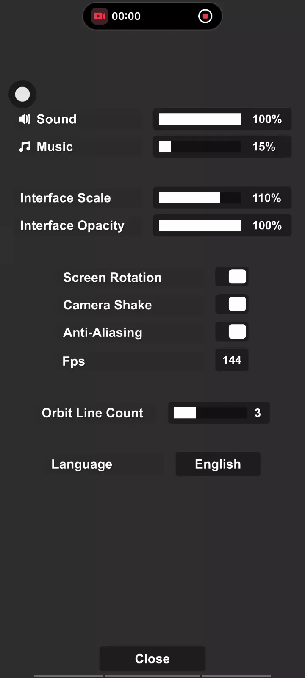The width and height of the screenshot is (305, 678).
Task: Disable the Camera Shake toggle
Action: click(x=232, y=305)
